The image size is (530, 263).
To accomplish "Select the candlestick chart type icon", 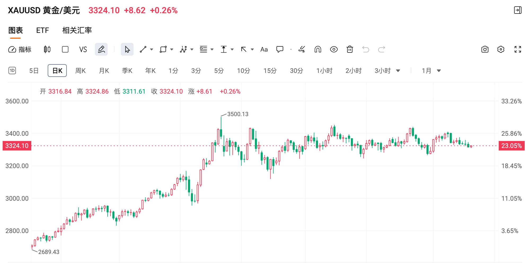I will tap(47, 50).
